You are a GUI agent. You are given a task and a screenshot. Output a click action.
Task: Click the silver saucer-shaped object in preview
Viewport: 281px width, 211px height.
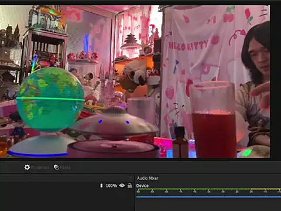click(115, 122)
